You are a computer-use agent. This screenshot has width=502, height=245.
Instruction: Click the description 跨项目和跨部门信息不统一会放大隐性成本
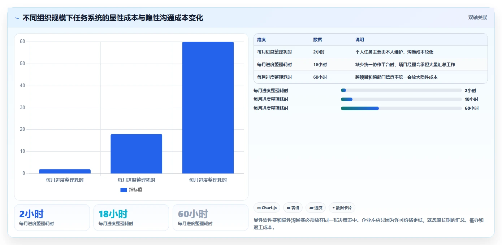point(397,77)
